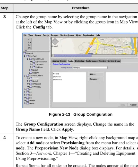Click the Group Name input field

(x=90, y=67)
